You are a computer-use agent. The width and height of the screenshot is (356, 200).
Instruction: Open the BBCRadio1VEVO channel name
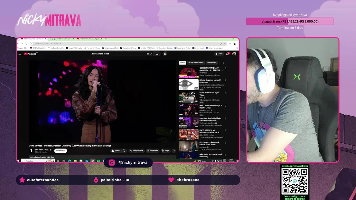[x=42, y=150]
